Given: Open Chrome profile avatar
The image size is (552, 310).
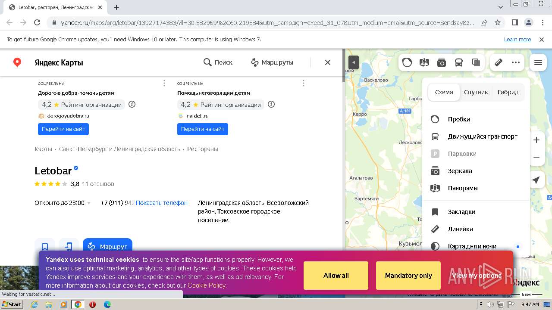Looking at the screenshot, I should click(x=528, y=22).
